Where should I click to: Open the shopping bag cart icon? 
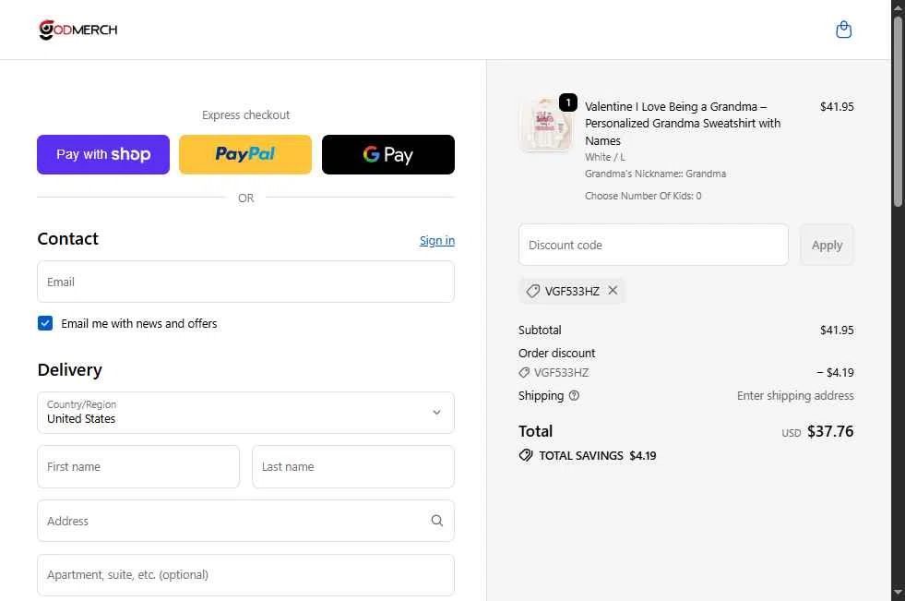click(x=843, y=30)
